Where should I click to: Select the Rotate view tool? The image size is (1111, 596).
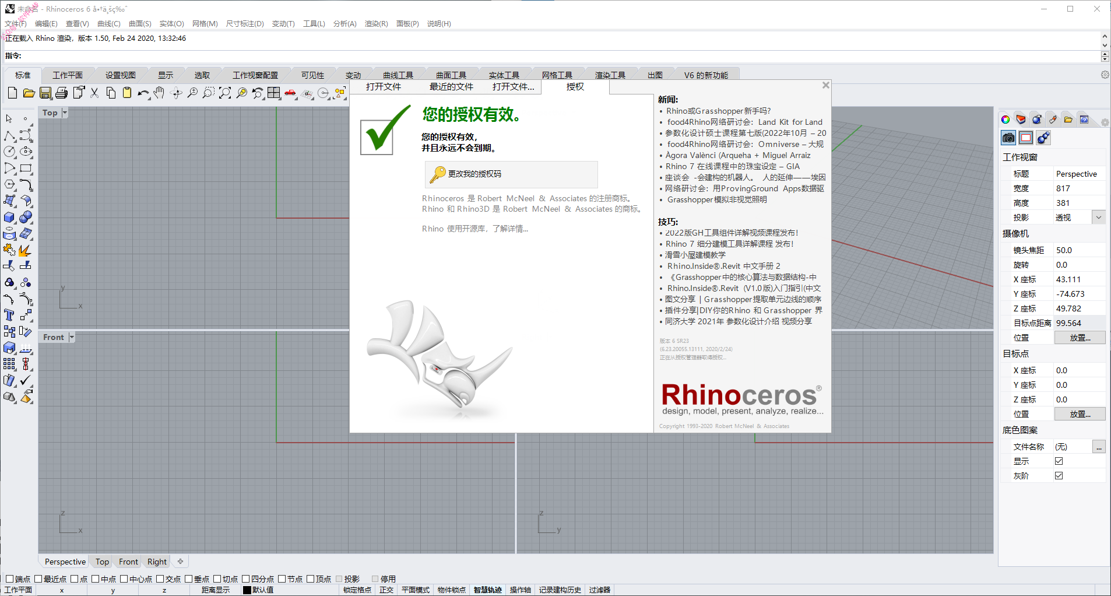pyautogui.click(x=176, y=93)
